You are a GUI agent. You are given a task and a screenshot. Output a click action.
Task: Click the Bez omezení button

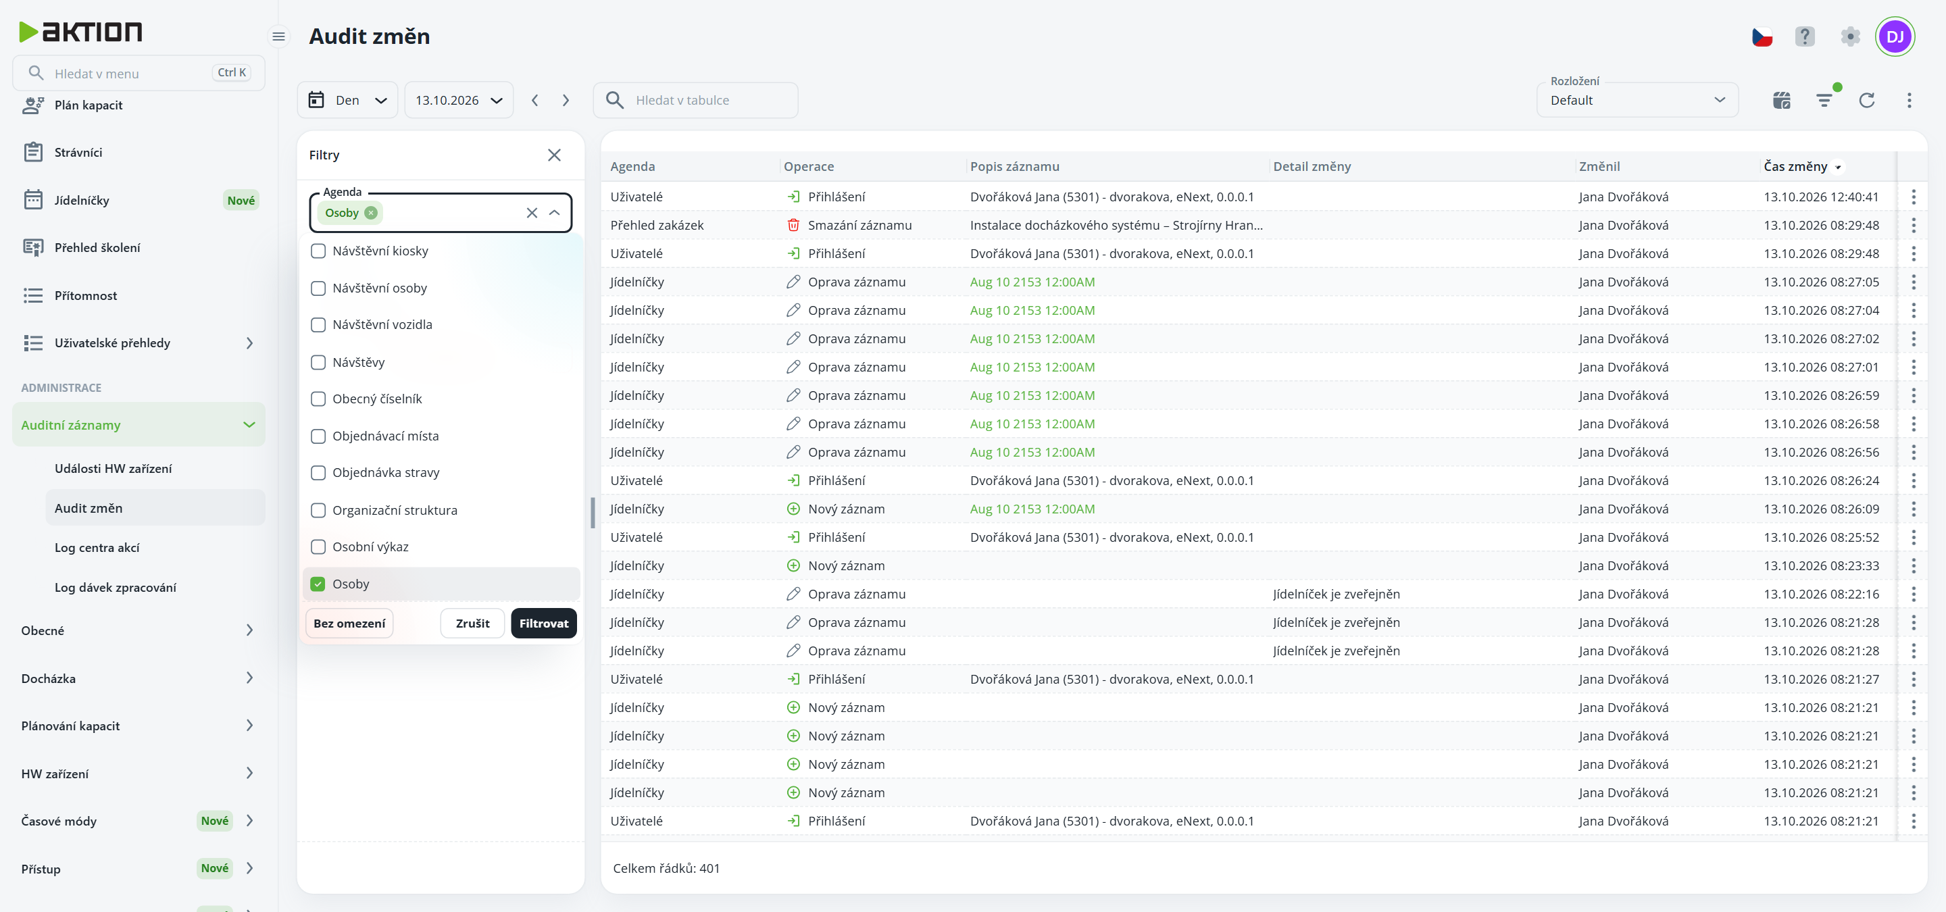349,624
